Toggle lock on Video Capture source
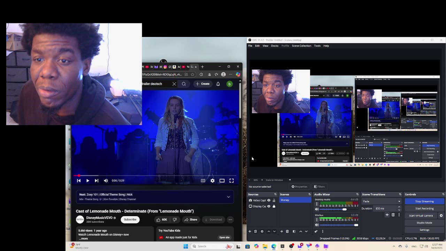The width and height of the screenshot is (446, 251). 274,200
